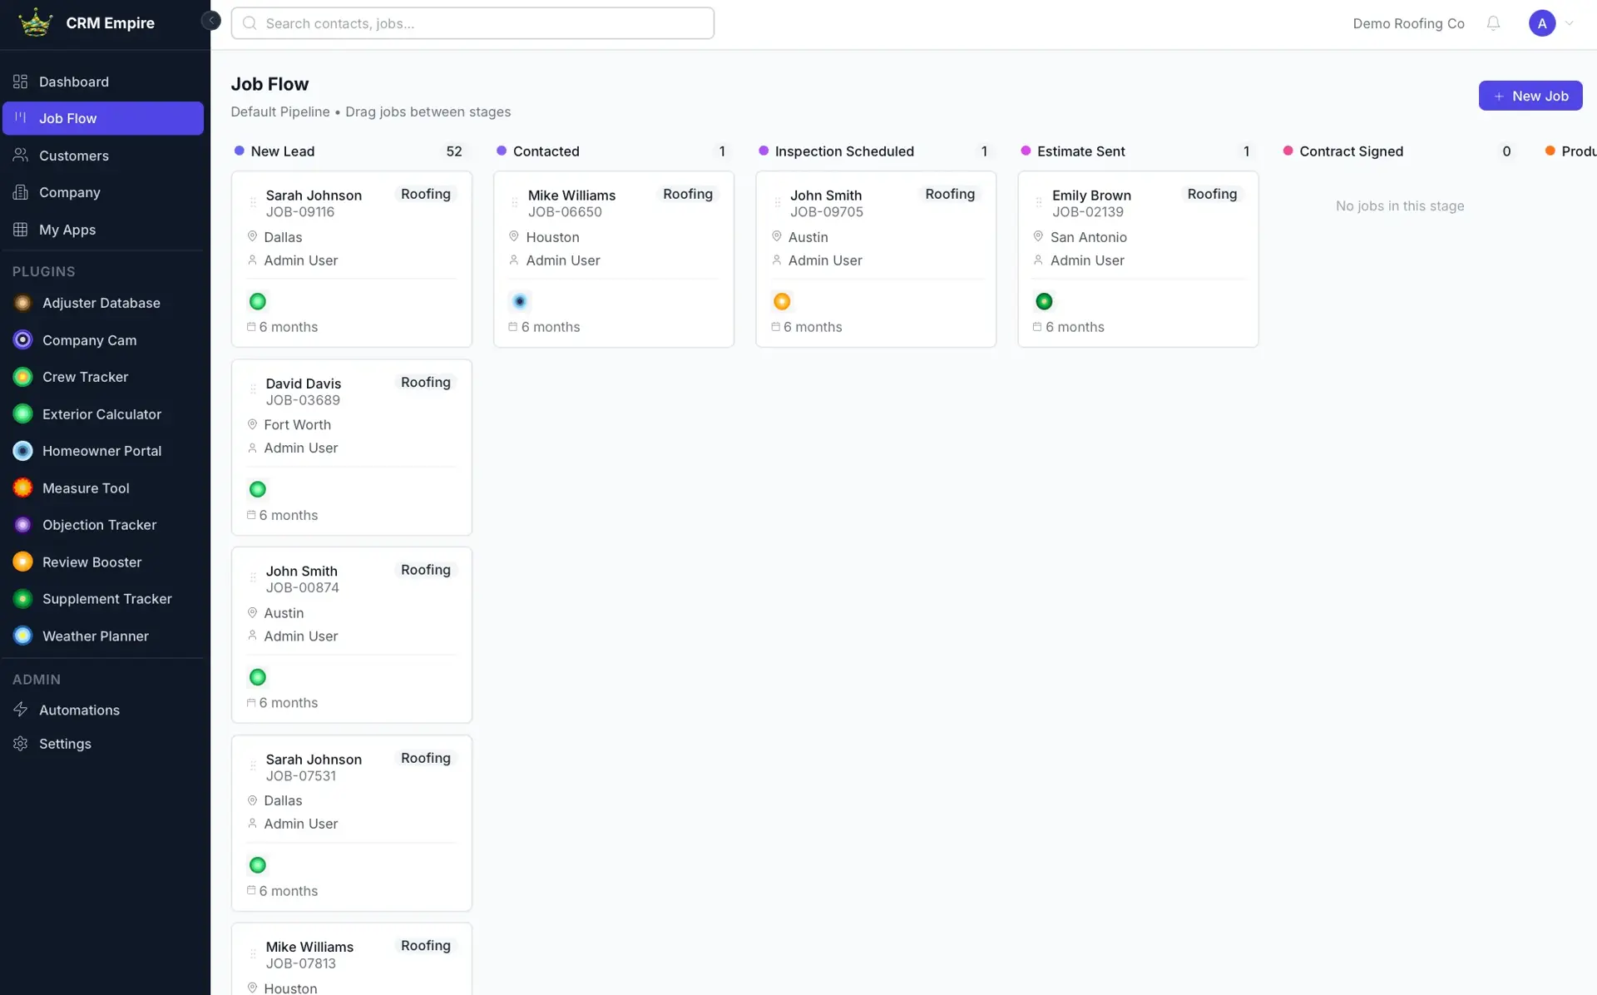
Task: Open John Smith job JOB-09705
Action: (x=876, y=259)
